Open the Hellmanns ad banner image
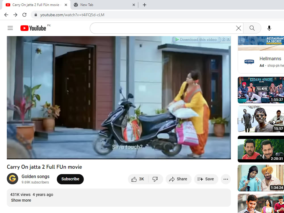 [x=261, y=43]
